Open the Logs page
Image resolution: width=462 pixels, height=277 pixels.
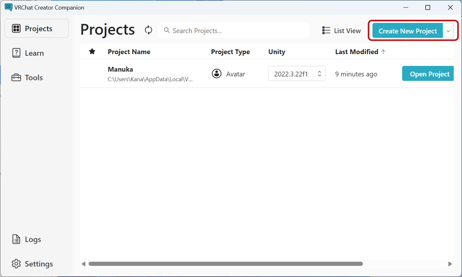click(x=27, y=239)
